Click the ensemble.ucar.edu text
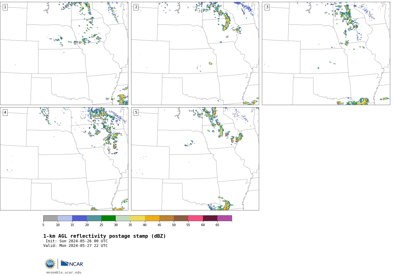This screenshot has height=276, width=393. pyautogui.click(x=64, y=273)
